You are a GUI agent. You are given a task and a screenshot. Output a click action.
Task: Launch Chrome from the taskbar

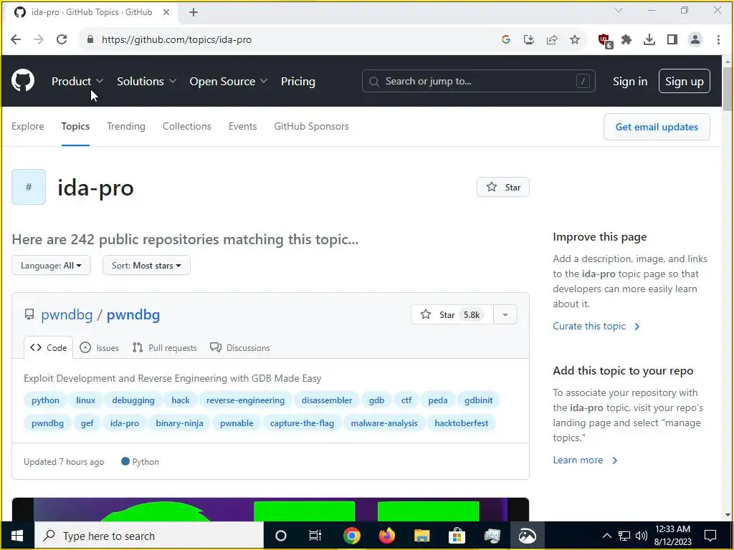click(x=351, y=536)
